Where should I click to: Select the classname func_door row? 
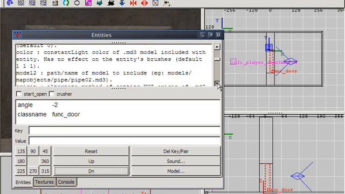coord(118,114)
